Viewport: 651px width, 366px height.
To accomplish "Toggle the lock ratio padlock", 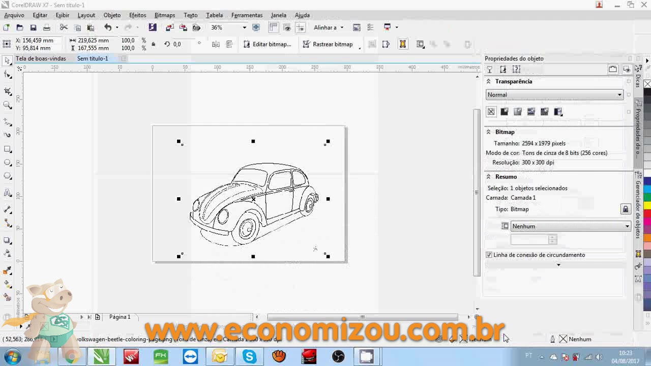I will click(x=154, y=44).
